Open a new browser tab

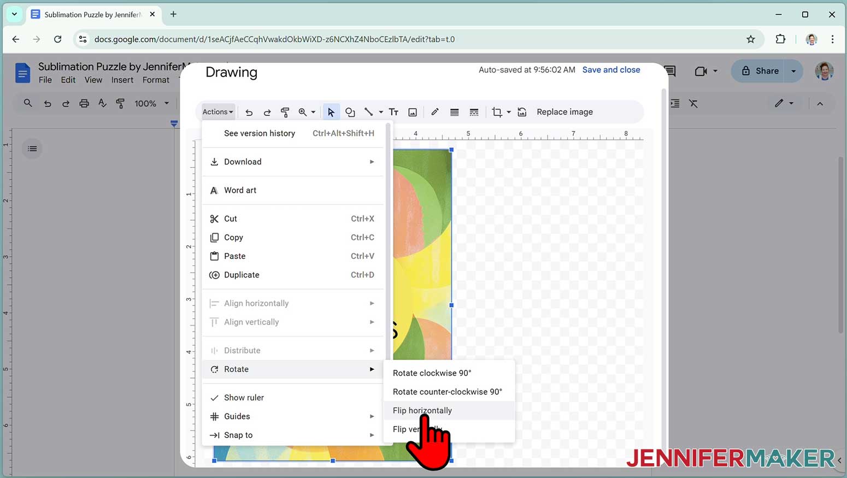pyautogui.click(x=173, y=14)
